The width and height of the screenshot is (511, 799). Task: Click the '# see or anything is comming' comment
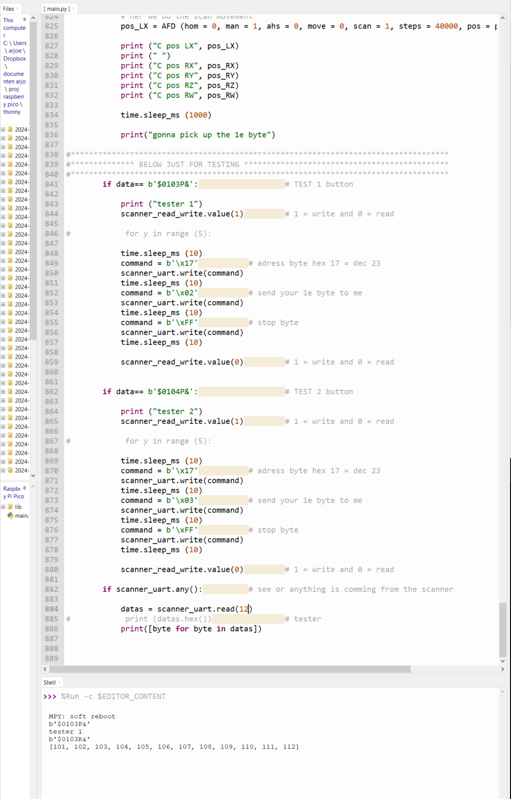[x=351, y=590]
